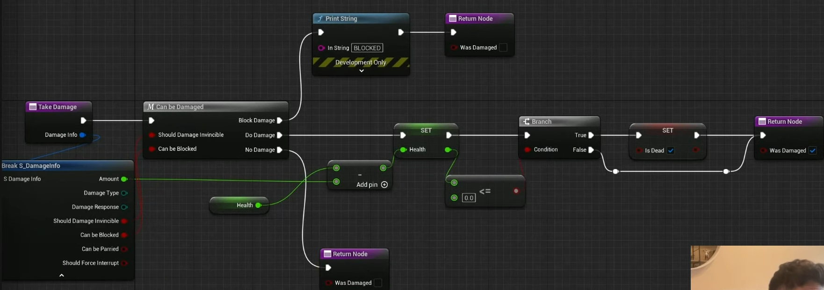824x290 pixels.
Task: Click the Amount green output pin
Action: click(x=124, y=179)
